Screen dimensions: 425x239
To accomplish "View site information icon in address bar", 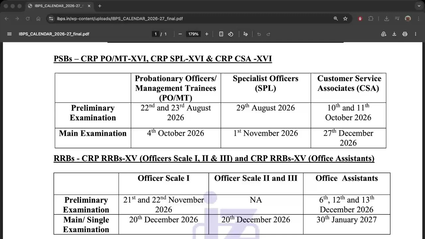I will tap(51, 19).
